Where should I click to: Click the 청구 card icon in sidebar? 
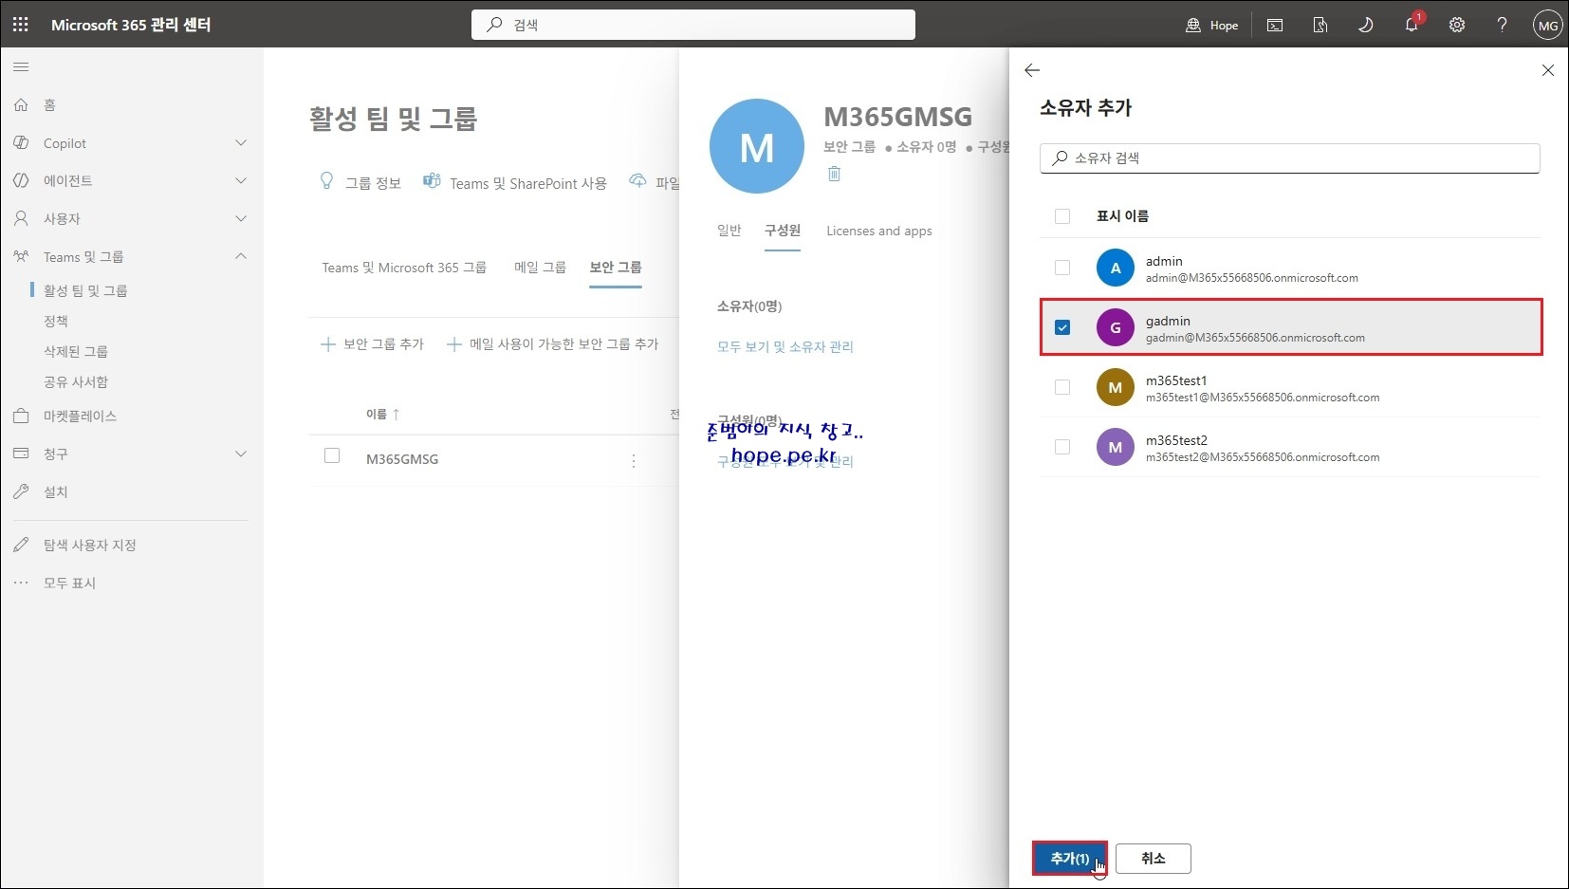pyautogui.click(x=21, y=454)
